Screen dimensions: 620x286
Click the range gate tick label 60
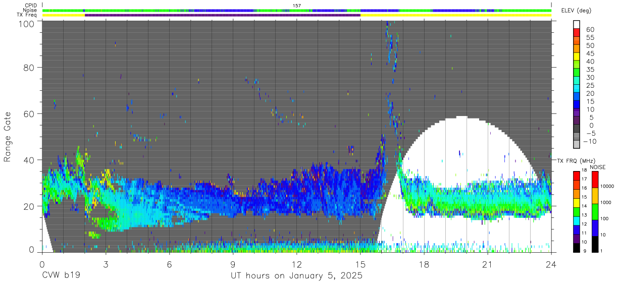(x=29, y=114)
